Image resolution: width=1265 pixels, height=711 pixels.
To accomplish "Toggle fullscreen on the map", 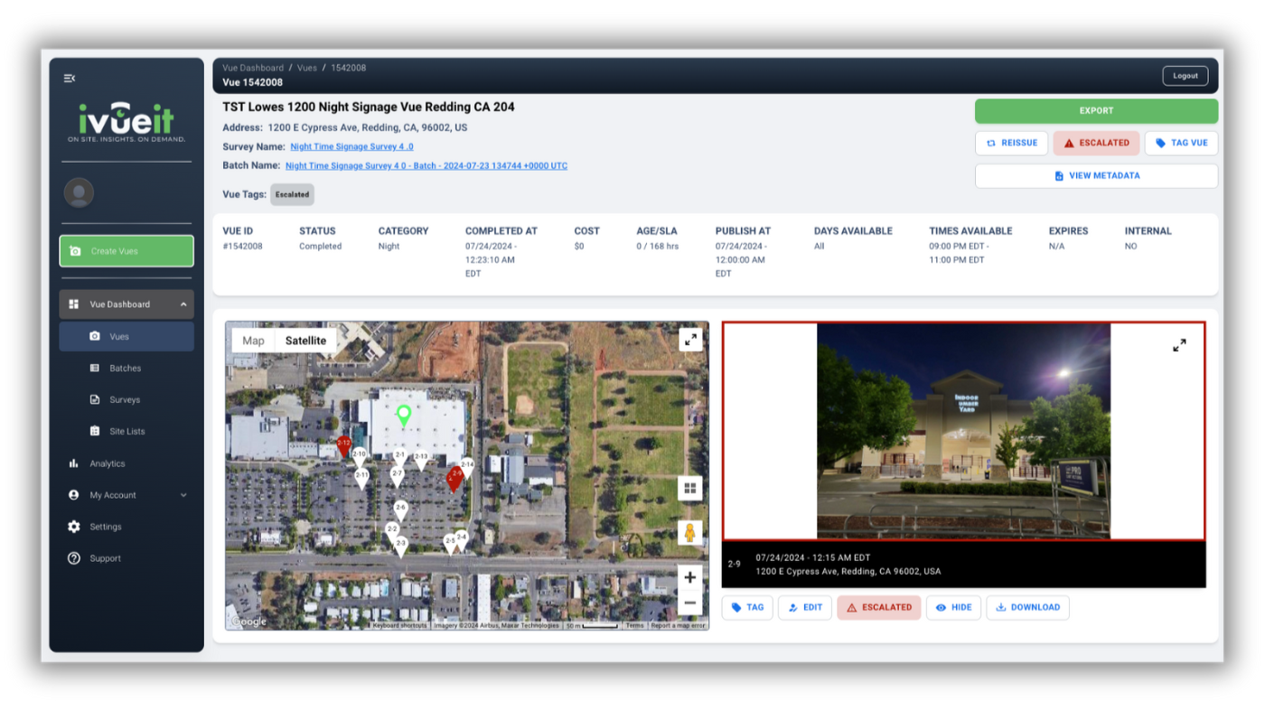I will click(x=690, y=340).
